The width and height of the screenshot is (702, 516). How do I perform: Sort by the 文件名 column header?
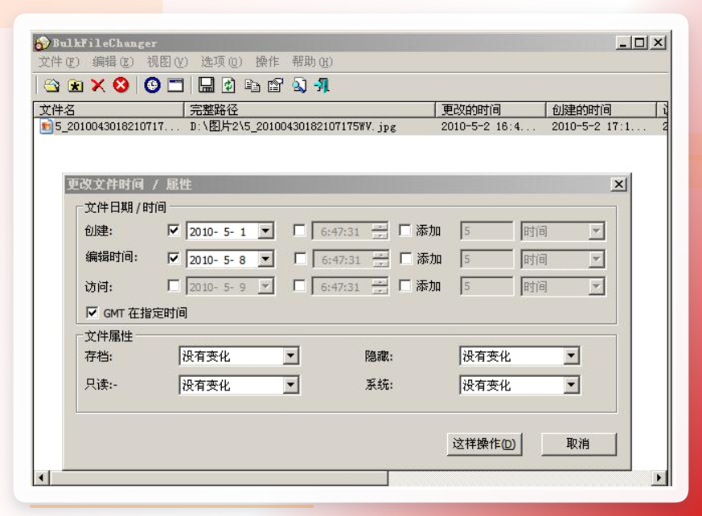tap(109, 109)
